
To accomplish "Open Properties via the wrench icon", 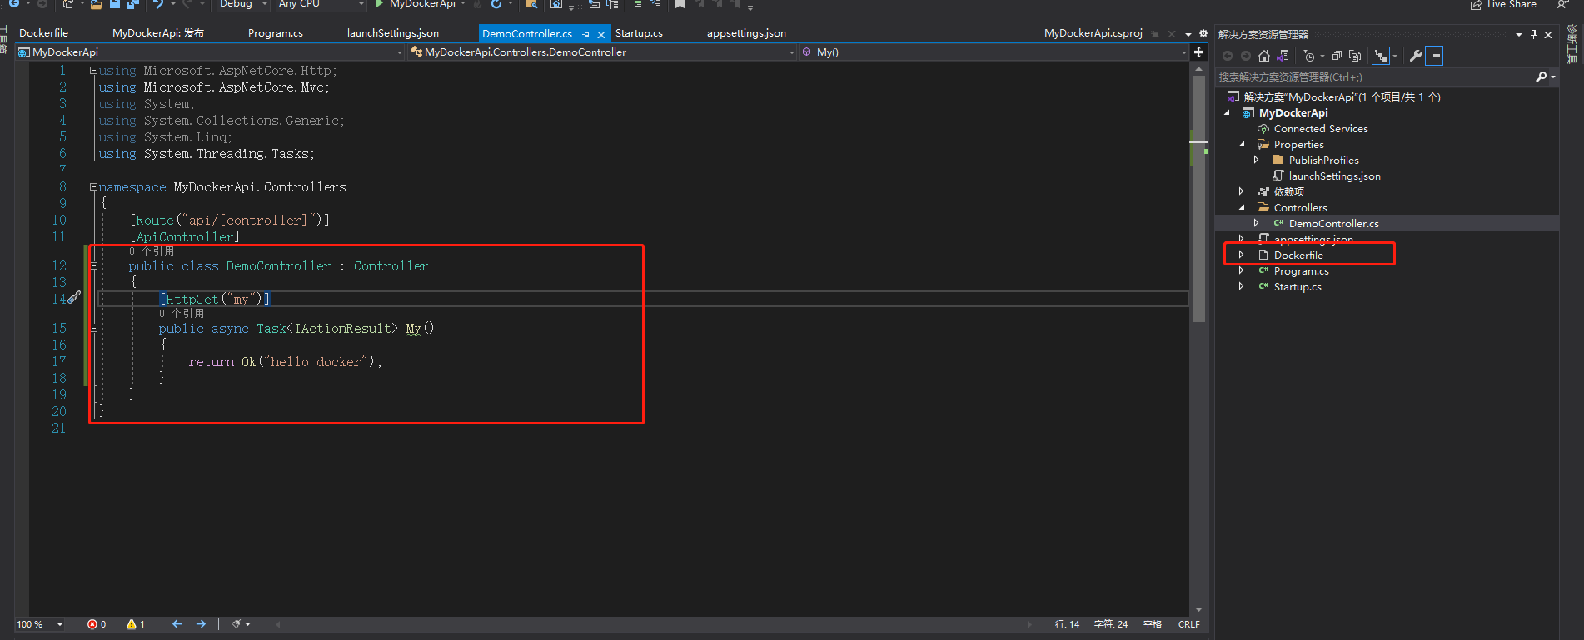I will [1415, 56].
